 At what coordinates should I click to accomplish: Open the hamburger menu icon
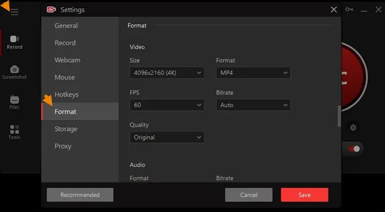14,12
